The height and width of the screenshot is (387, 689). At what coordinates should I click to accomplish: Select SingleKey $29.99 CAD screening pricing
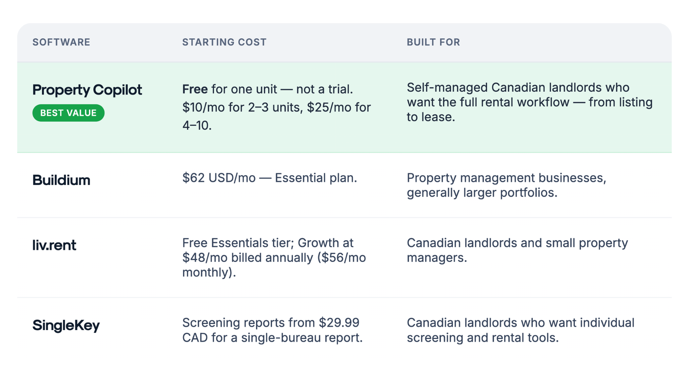tap(272, 330)
